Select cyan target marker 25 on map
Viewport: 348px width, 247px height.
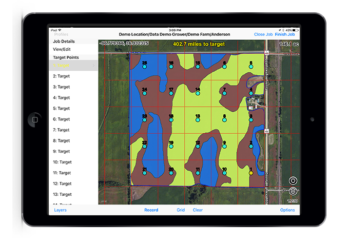click(145, 68)
